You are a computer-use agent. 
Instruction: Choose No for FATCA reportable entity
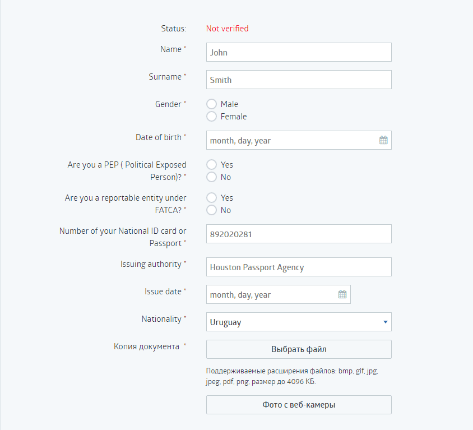click(211, 210)
